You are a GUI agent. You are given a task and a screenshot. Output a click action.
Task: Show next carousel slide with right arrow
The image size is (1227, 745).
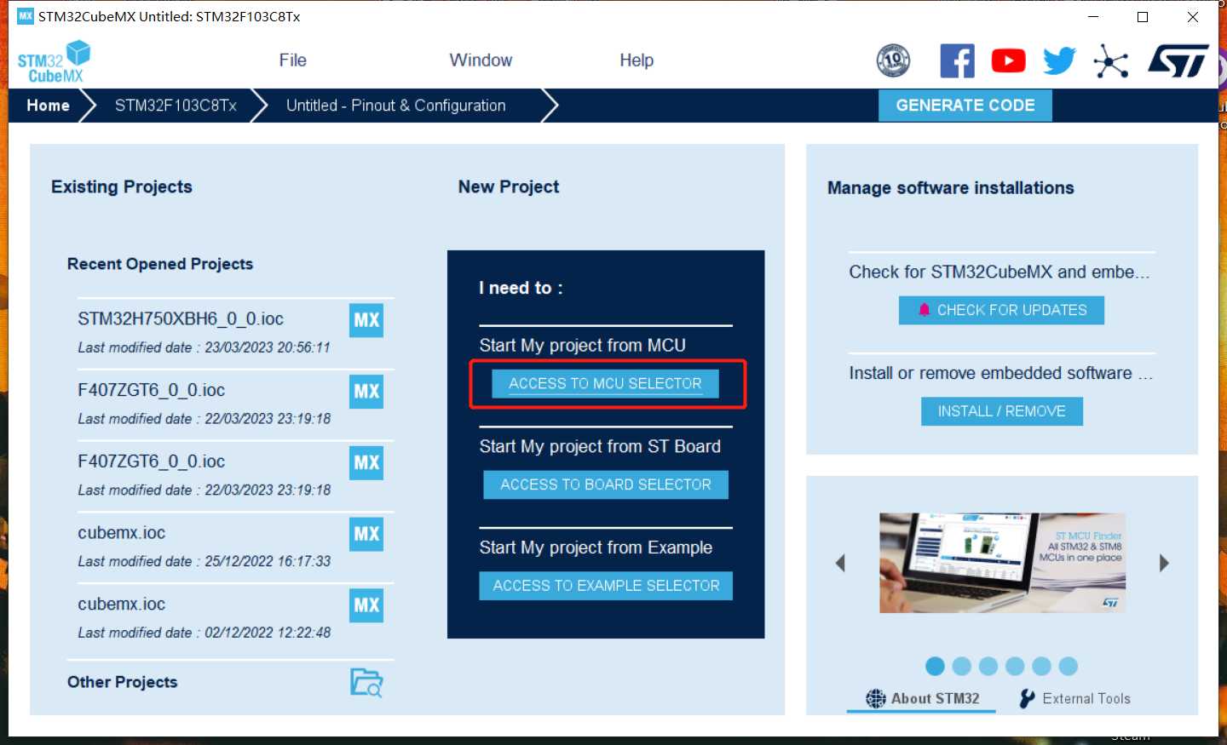point(1164,563)
